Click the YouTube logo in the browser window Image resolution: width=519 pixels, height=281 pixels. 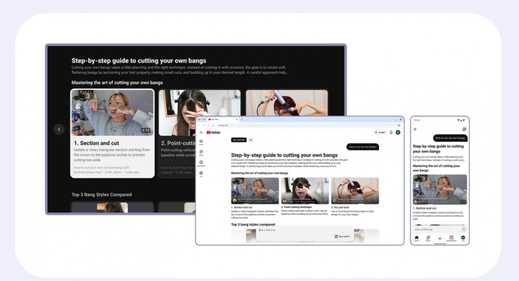[213, 133]
